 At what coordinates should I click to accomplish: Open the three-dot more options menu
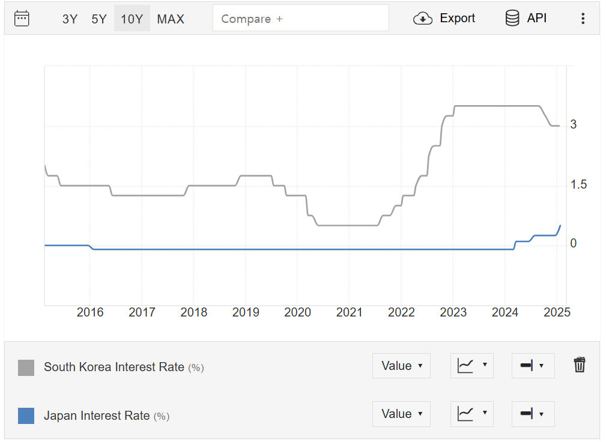click(583, 19)
